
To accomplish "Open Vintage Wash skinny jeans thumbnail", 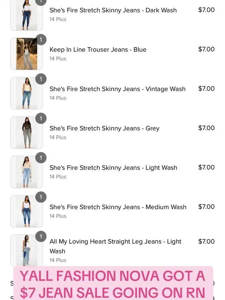I will pyautogui.click(x=26, y=93).
